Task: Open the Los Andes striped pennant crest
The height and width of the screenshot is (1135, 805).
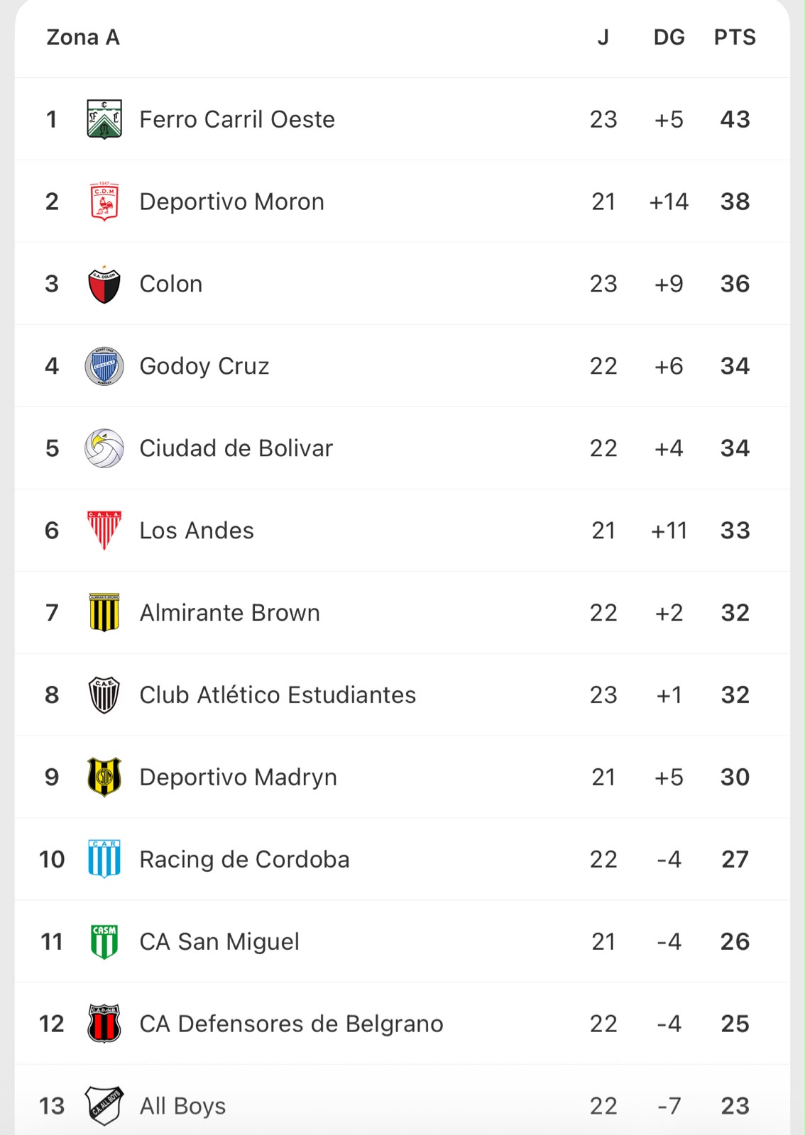Action: [x=104, y=531]
